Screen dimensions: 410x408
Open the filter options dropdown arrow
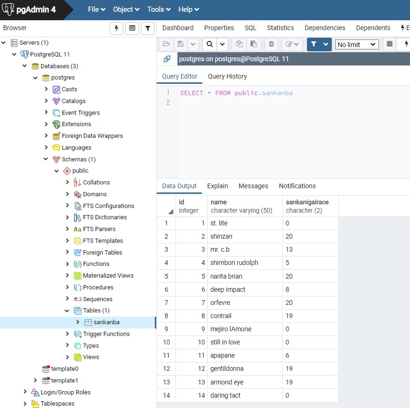pyautogui.click(x=326, y=44)
